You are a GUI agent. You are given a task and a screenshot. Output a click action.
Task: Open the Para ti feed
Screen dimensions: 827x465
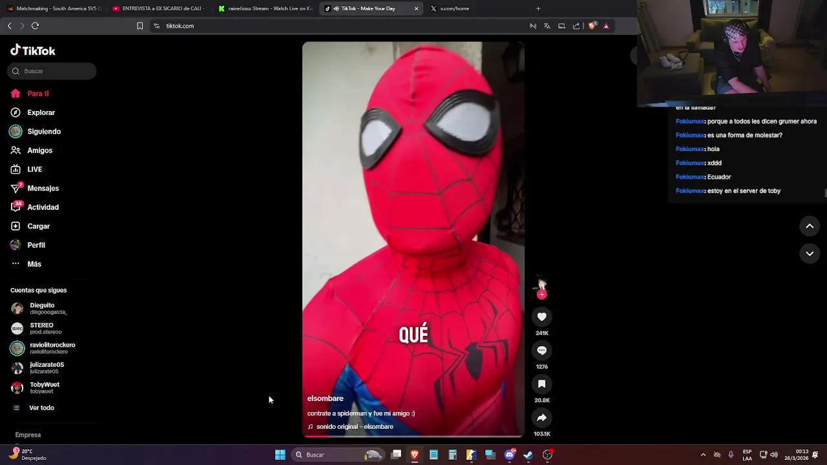click(30, 94)
